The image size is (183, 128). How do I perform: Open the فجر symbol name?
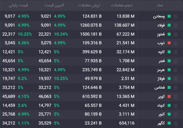point(162,61)
